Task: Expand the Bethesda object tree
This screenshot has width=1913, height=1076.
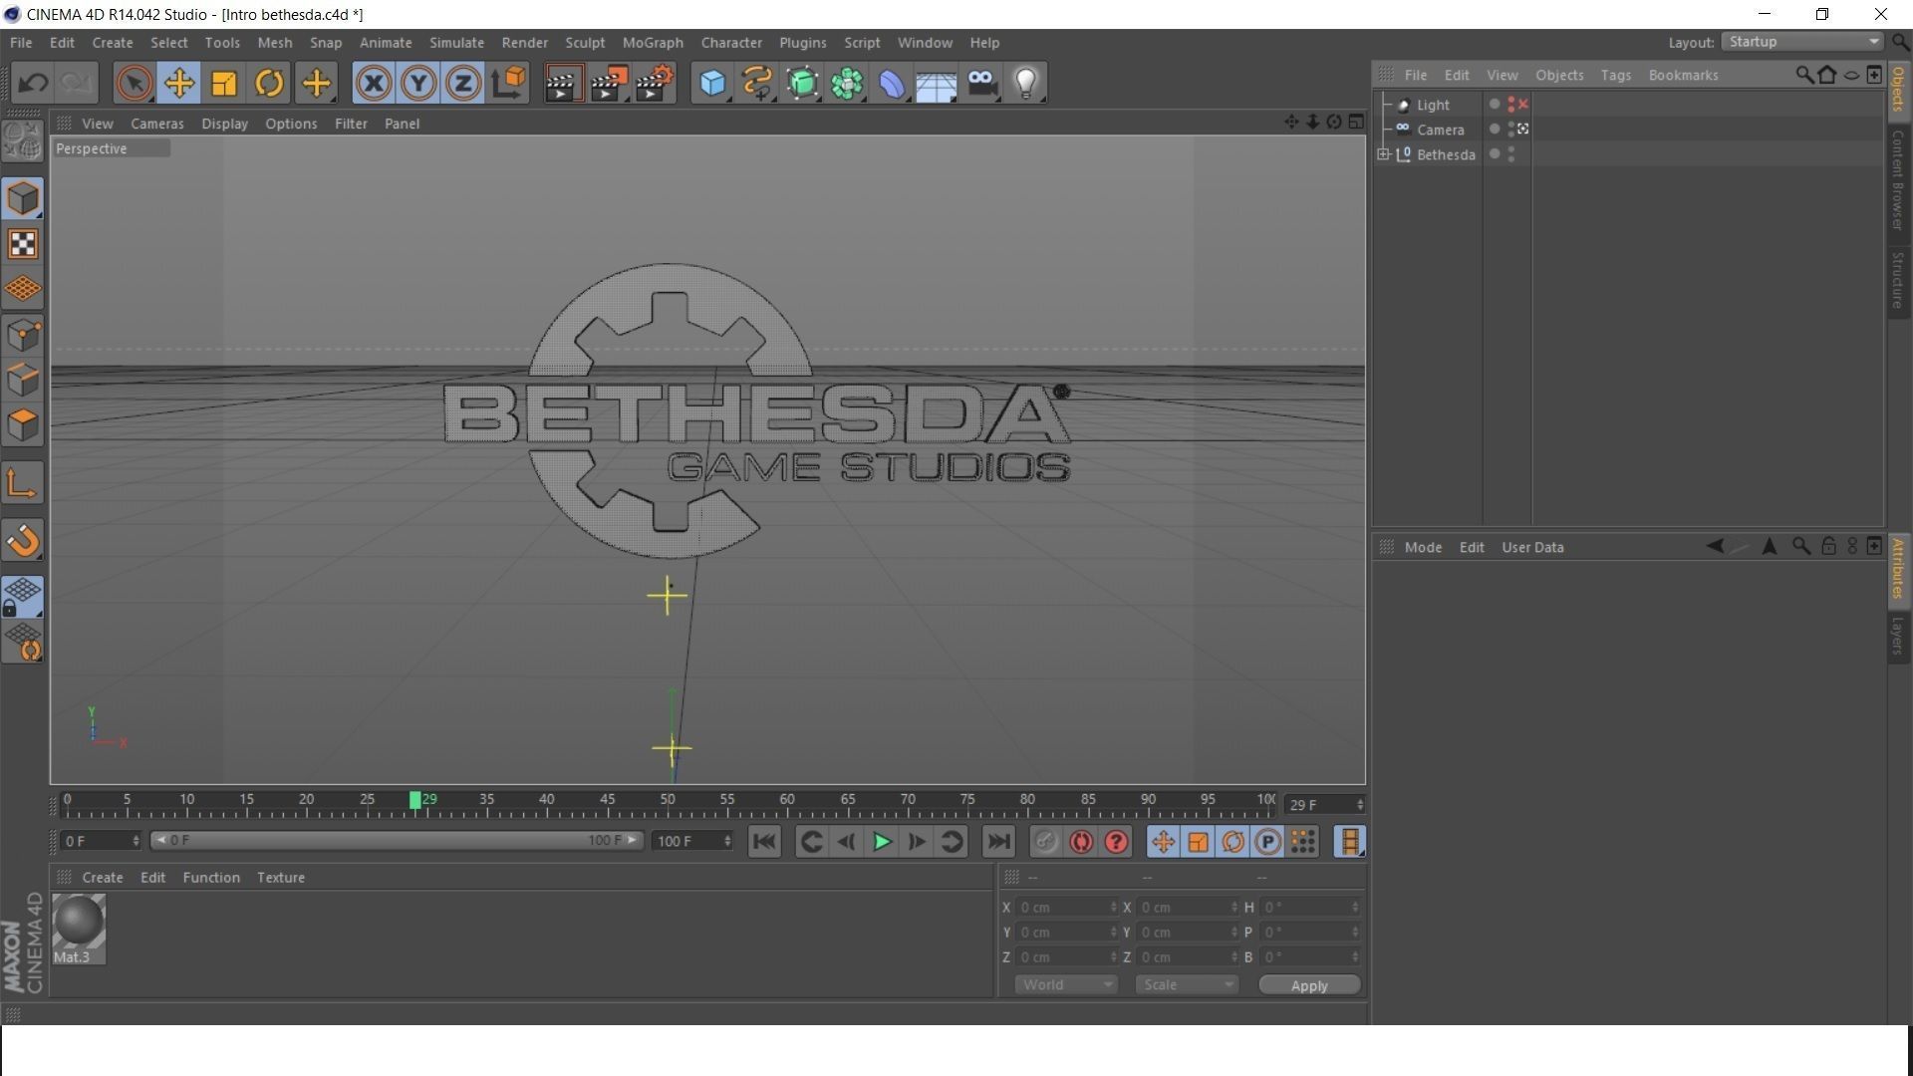Action: click(1383, 154)
